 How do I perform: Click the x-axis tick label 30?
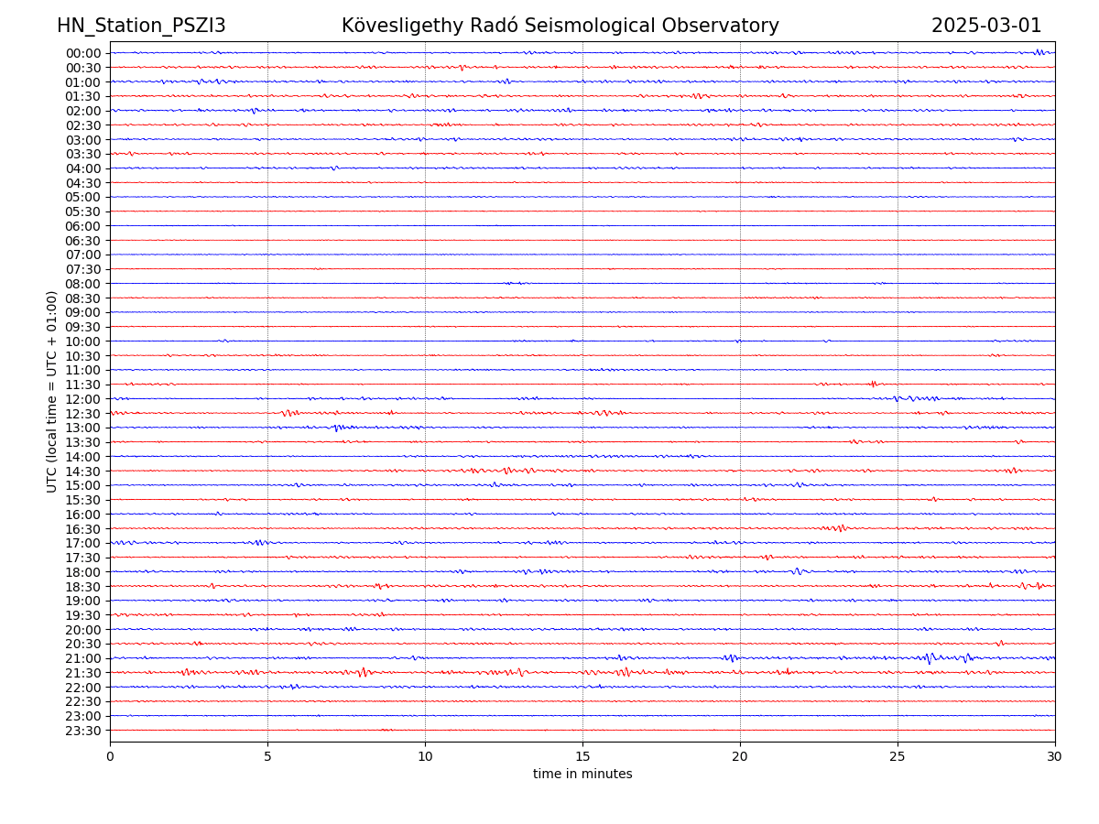(1055, 757)
